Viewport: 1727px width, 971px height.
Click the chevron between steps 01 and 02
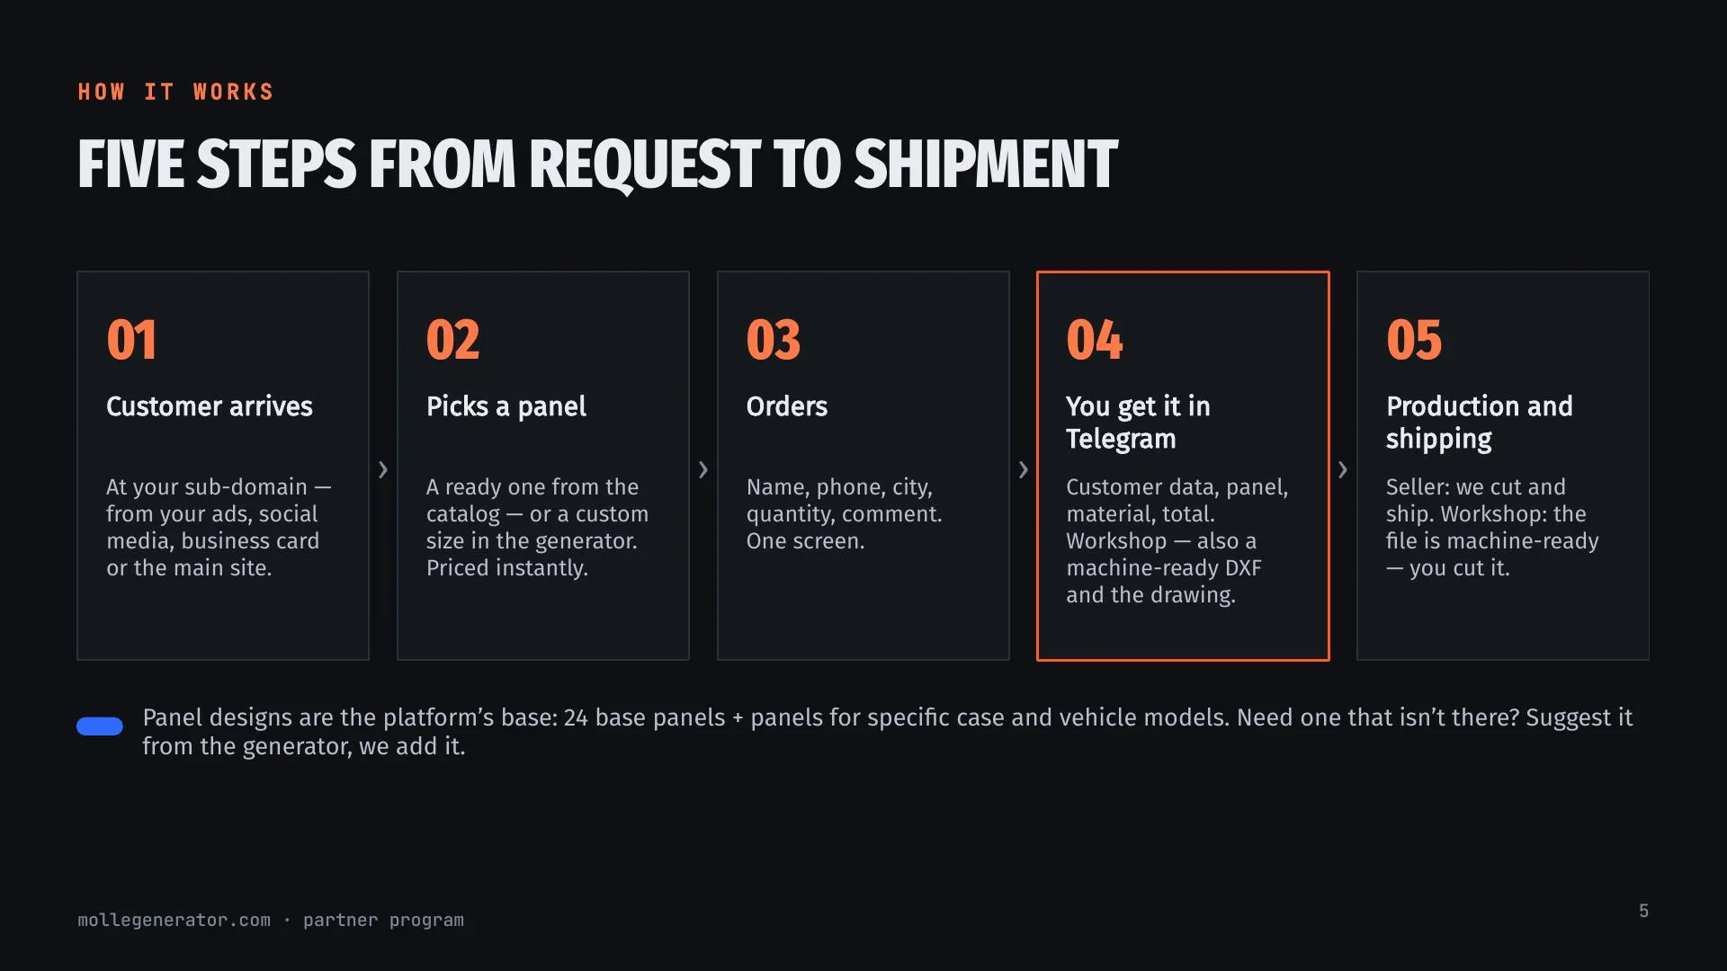(383, 469)
